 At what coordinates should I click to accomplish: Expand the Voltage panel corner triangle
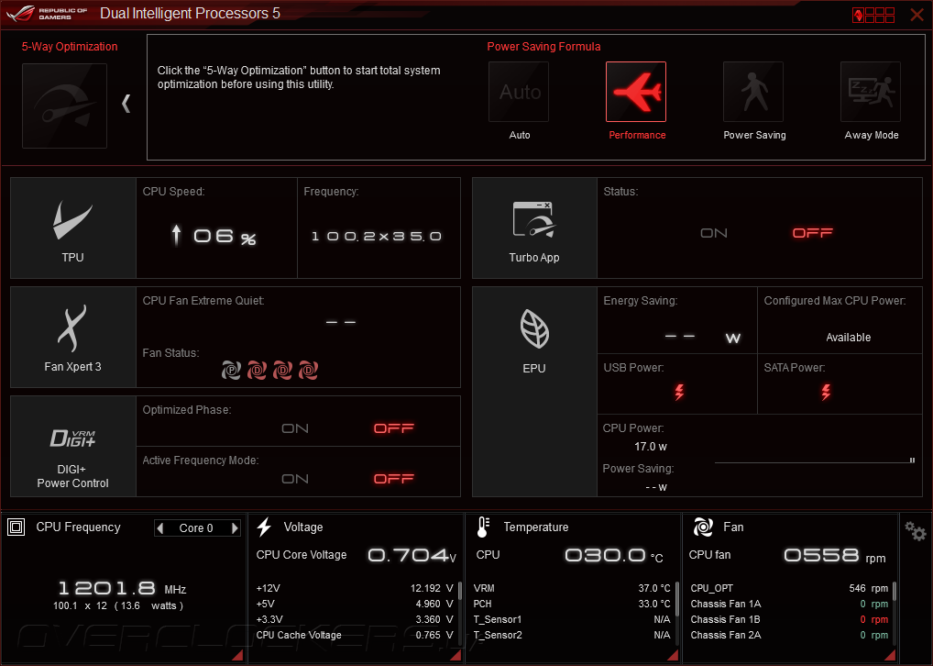(456, 655)
